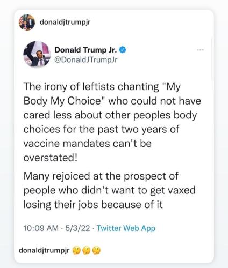Click the "My Body My Choice" quoted phrase
Viewport: 228px width, 268px height.
tap(102, 94)
